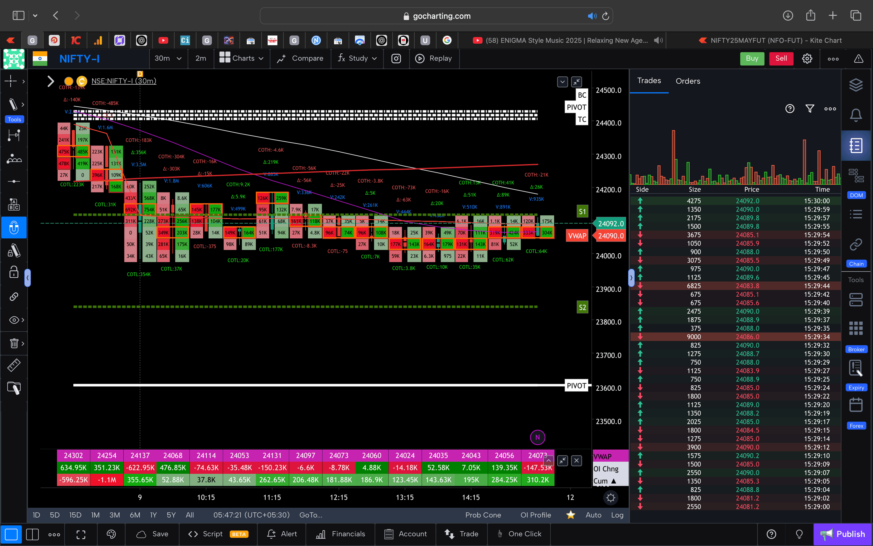Image resolution: width=873 pixels, height=546 pixels.
Task: Lock all drawings with the padlock tool
Action: pyautogui.click(x=13, y=272)
